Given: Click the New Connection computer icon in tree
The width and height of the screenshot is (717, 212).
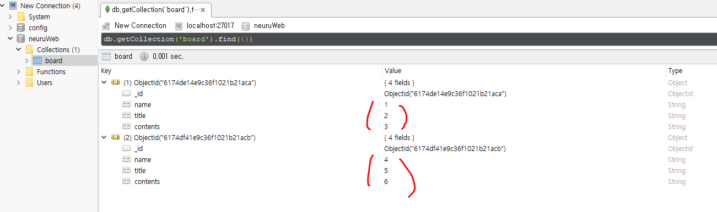Looking at the screenshot, I should point(13,6).
